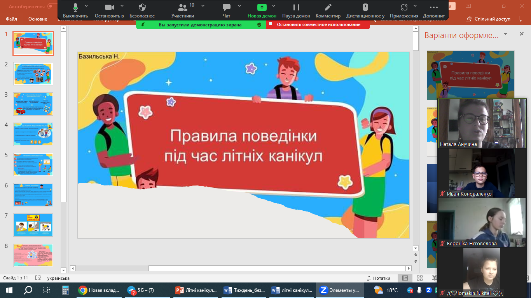531x298 pixels.
Task: Stop video using Остановить в camera icon
Action: point(109,10)
